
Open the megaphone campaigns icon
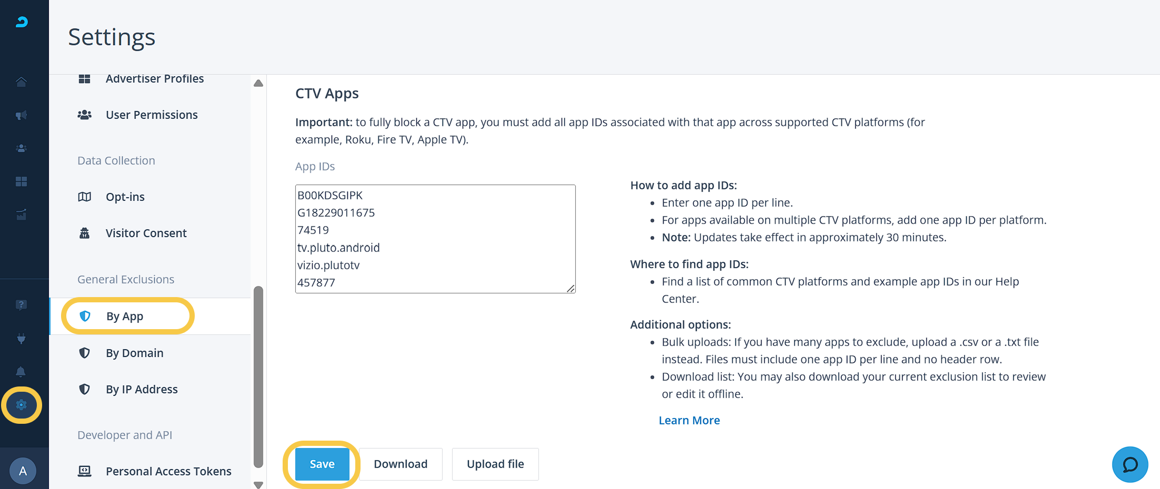(x=22, y=115)
